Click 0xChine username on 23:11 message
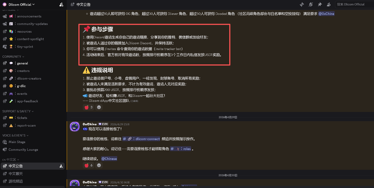 (90, 124)
